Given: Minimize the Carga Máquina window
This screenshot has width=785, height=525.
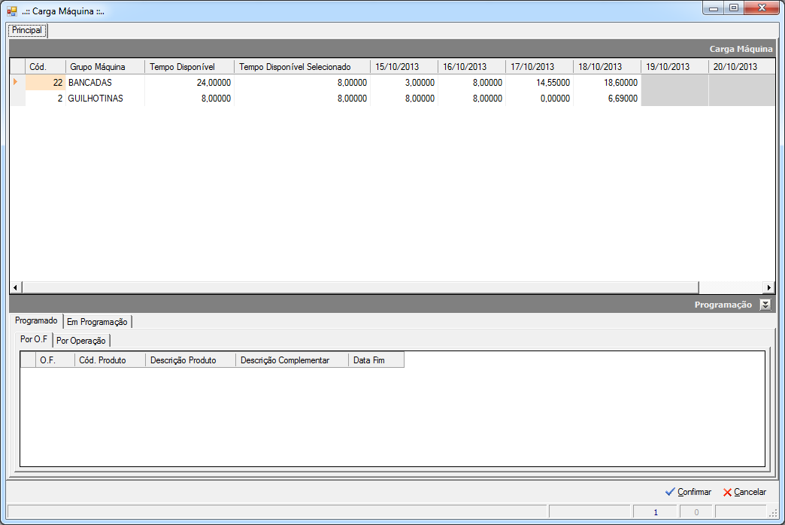Looking at the screenshot, I should [714, 8].
